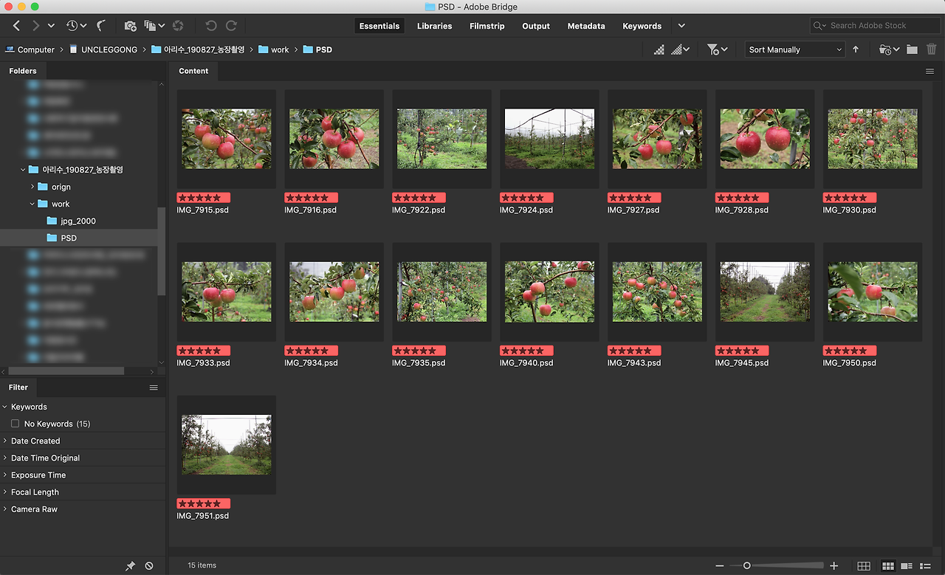Image resolution: width=945 pixels, height=575 pixels.
Task: Switch to list view
Action: pyautogui.click(x=925, y=566)
